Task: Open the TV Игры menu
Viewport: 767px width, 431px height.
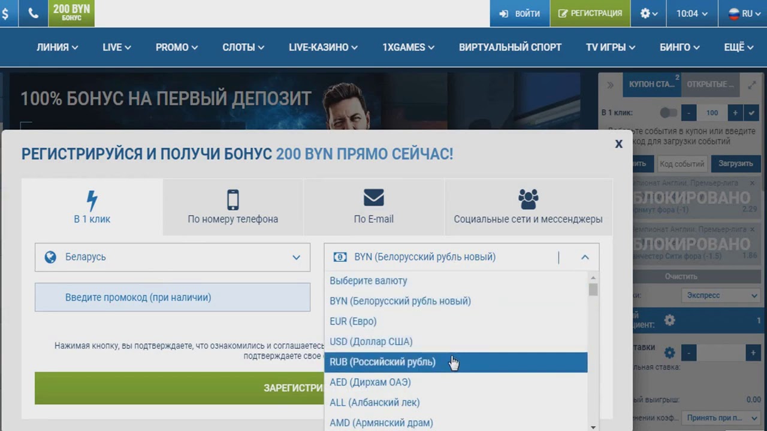Action: pos(611,47)
